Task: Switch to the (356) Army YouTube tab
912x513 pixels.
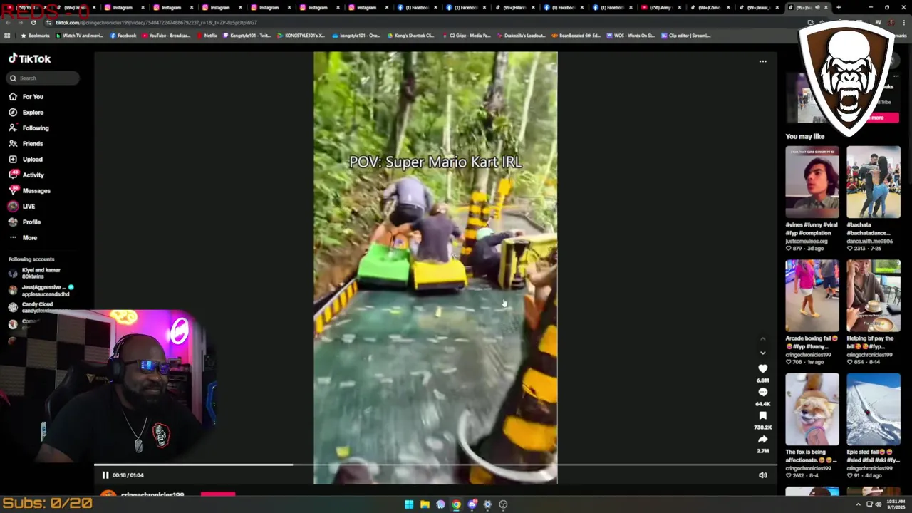Action: point(660,7)
